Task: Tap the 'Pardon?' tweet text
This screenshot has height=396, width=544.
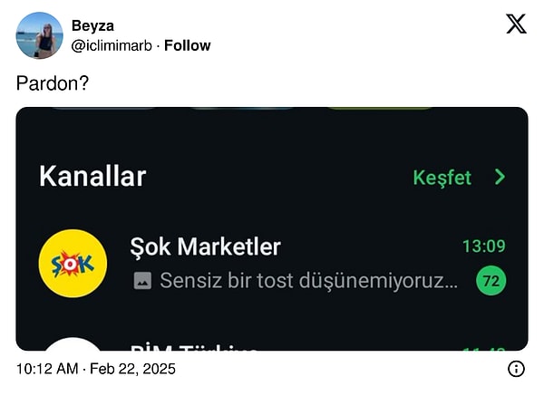Action: tap(53, 83)
